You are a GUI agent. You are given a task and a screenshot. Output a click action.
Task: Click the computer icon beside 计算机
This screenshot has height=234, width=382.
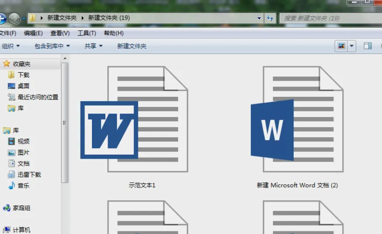[7, 230]
